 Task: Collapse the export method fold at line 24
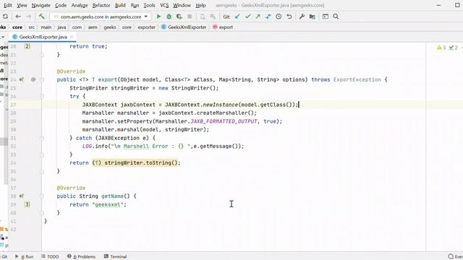[x=42, y=79]
